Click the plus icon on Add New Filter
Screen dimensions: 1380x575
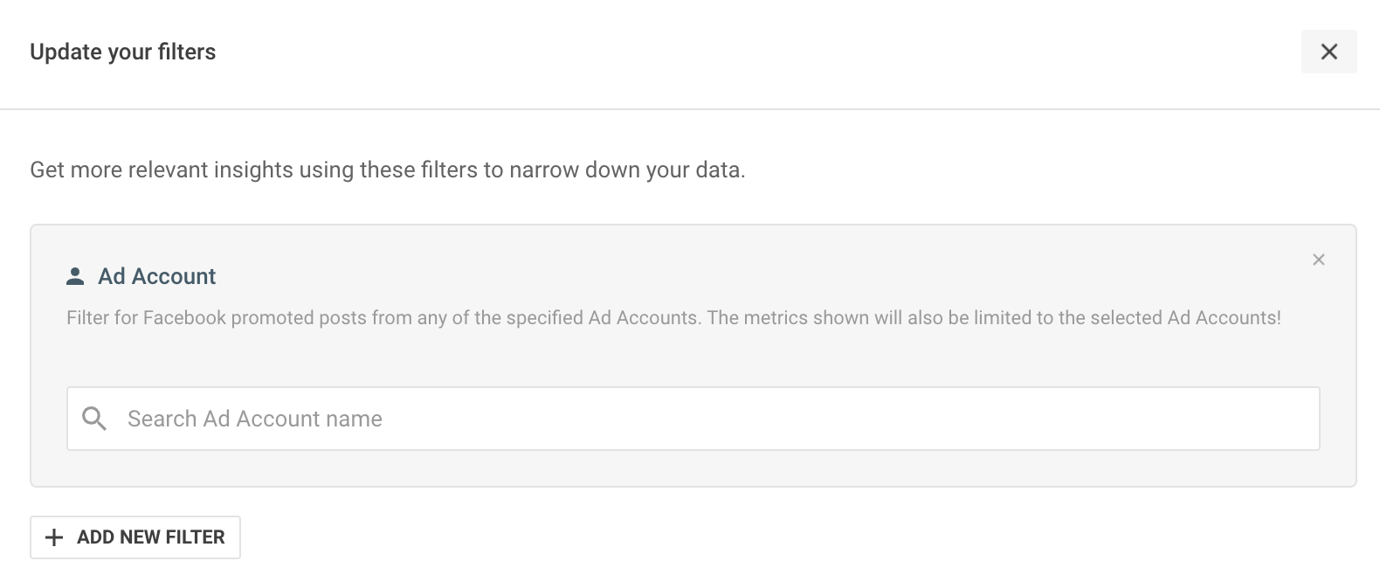click(54, 537)
